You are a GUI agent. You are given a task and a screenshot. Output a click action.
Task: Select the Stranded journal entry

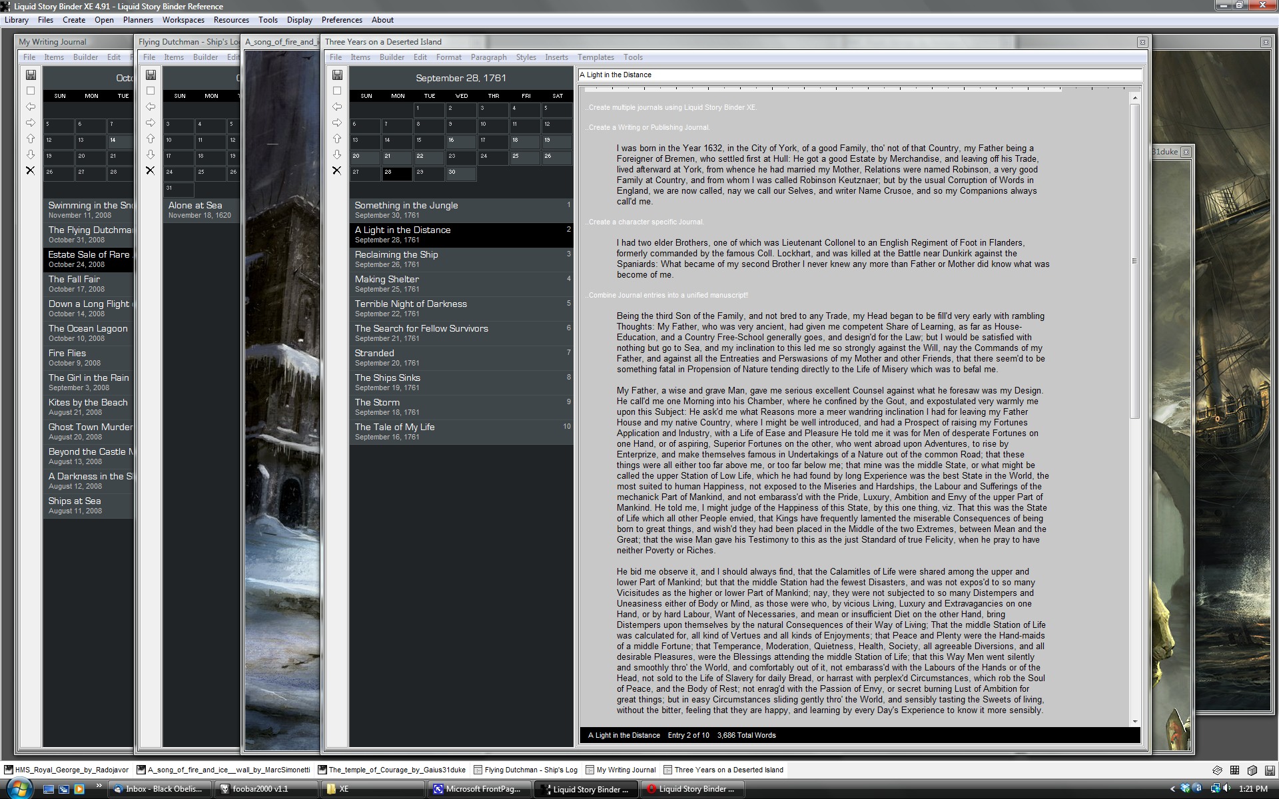pos(374,357)
